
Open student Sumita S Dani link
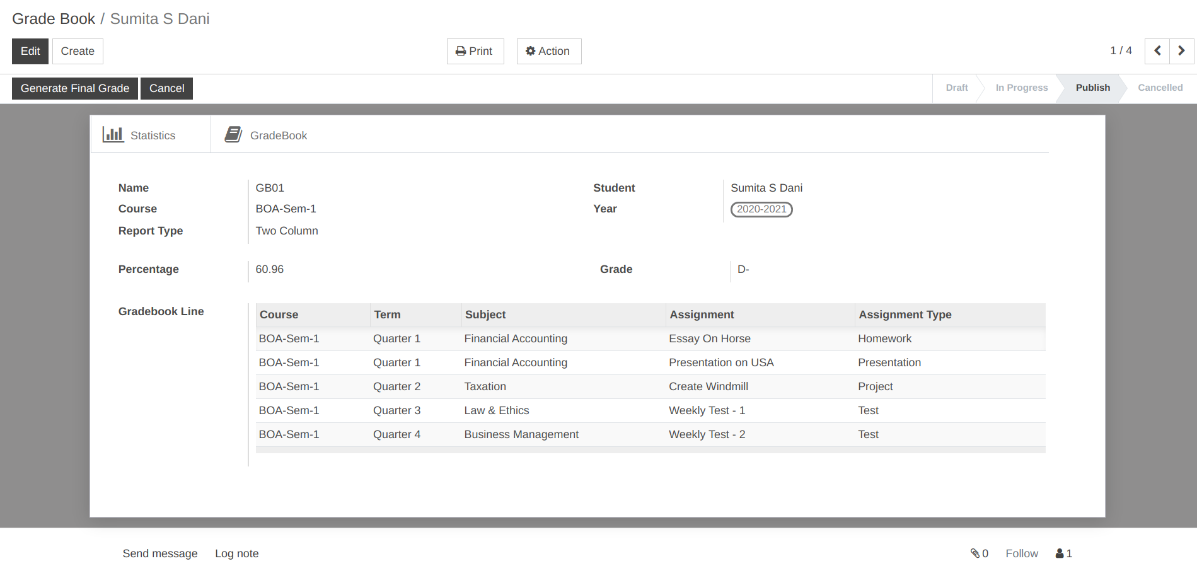[766, 188]
